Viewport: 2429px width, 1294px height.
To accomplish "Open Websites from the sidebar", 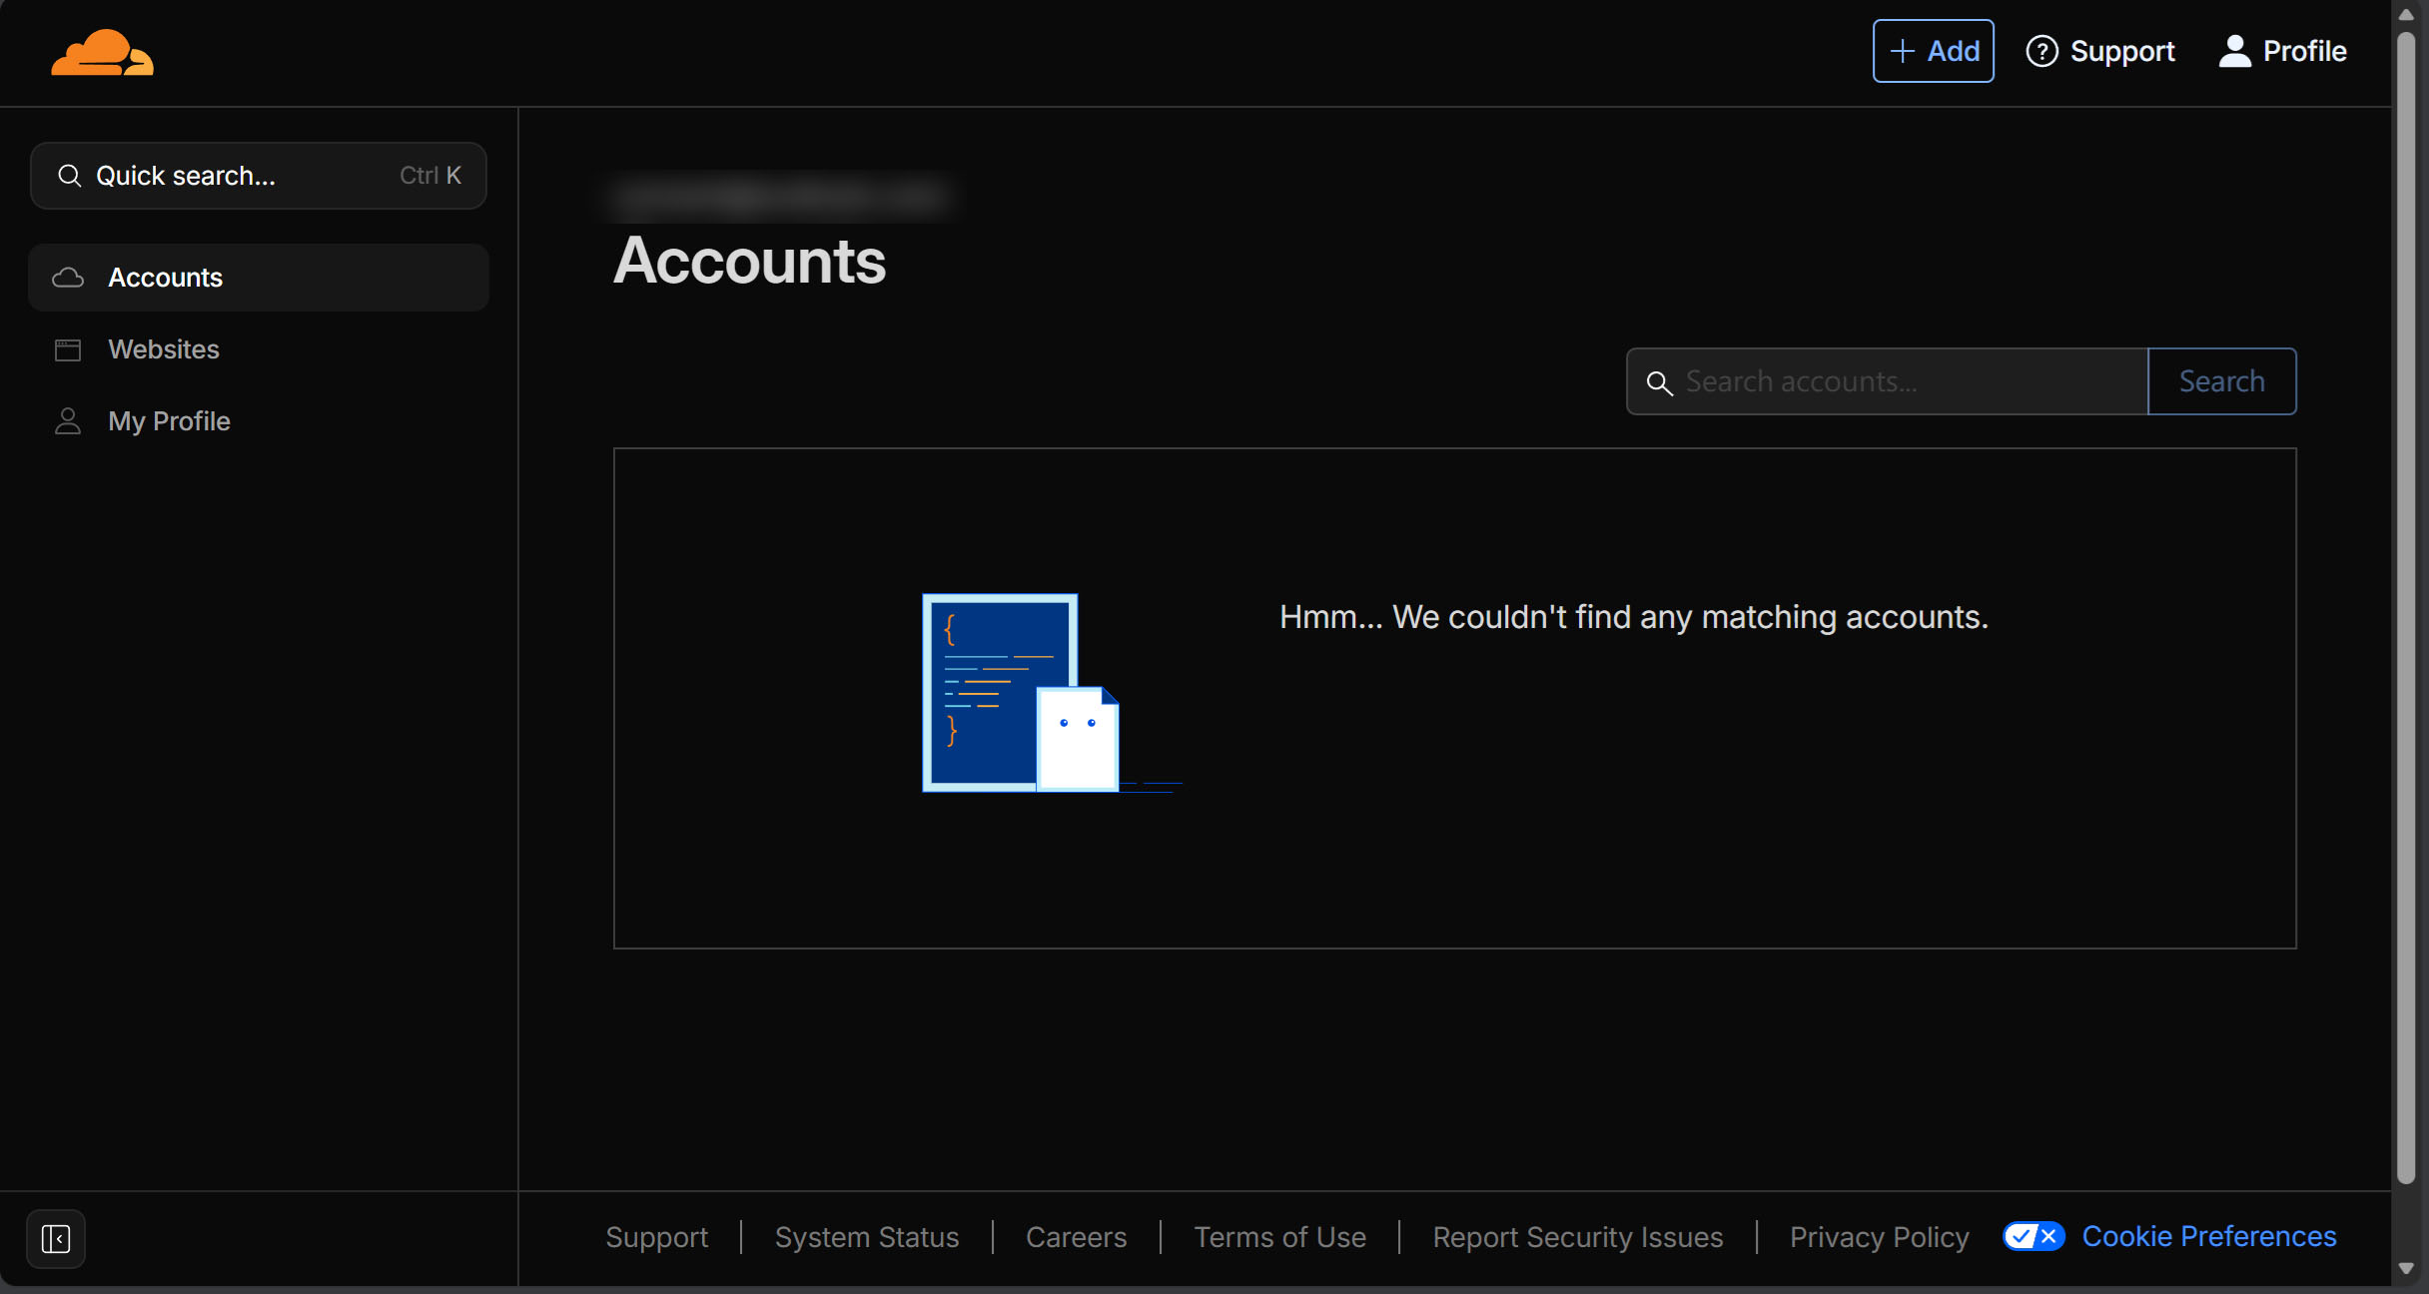I will 164,349.
